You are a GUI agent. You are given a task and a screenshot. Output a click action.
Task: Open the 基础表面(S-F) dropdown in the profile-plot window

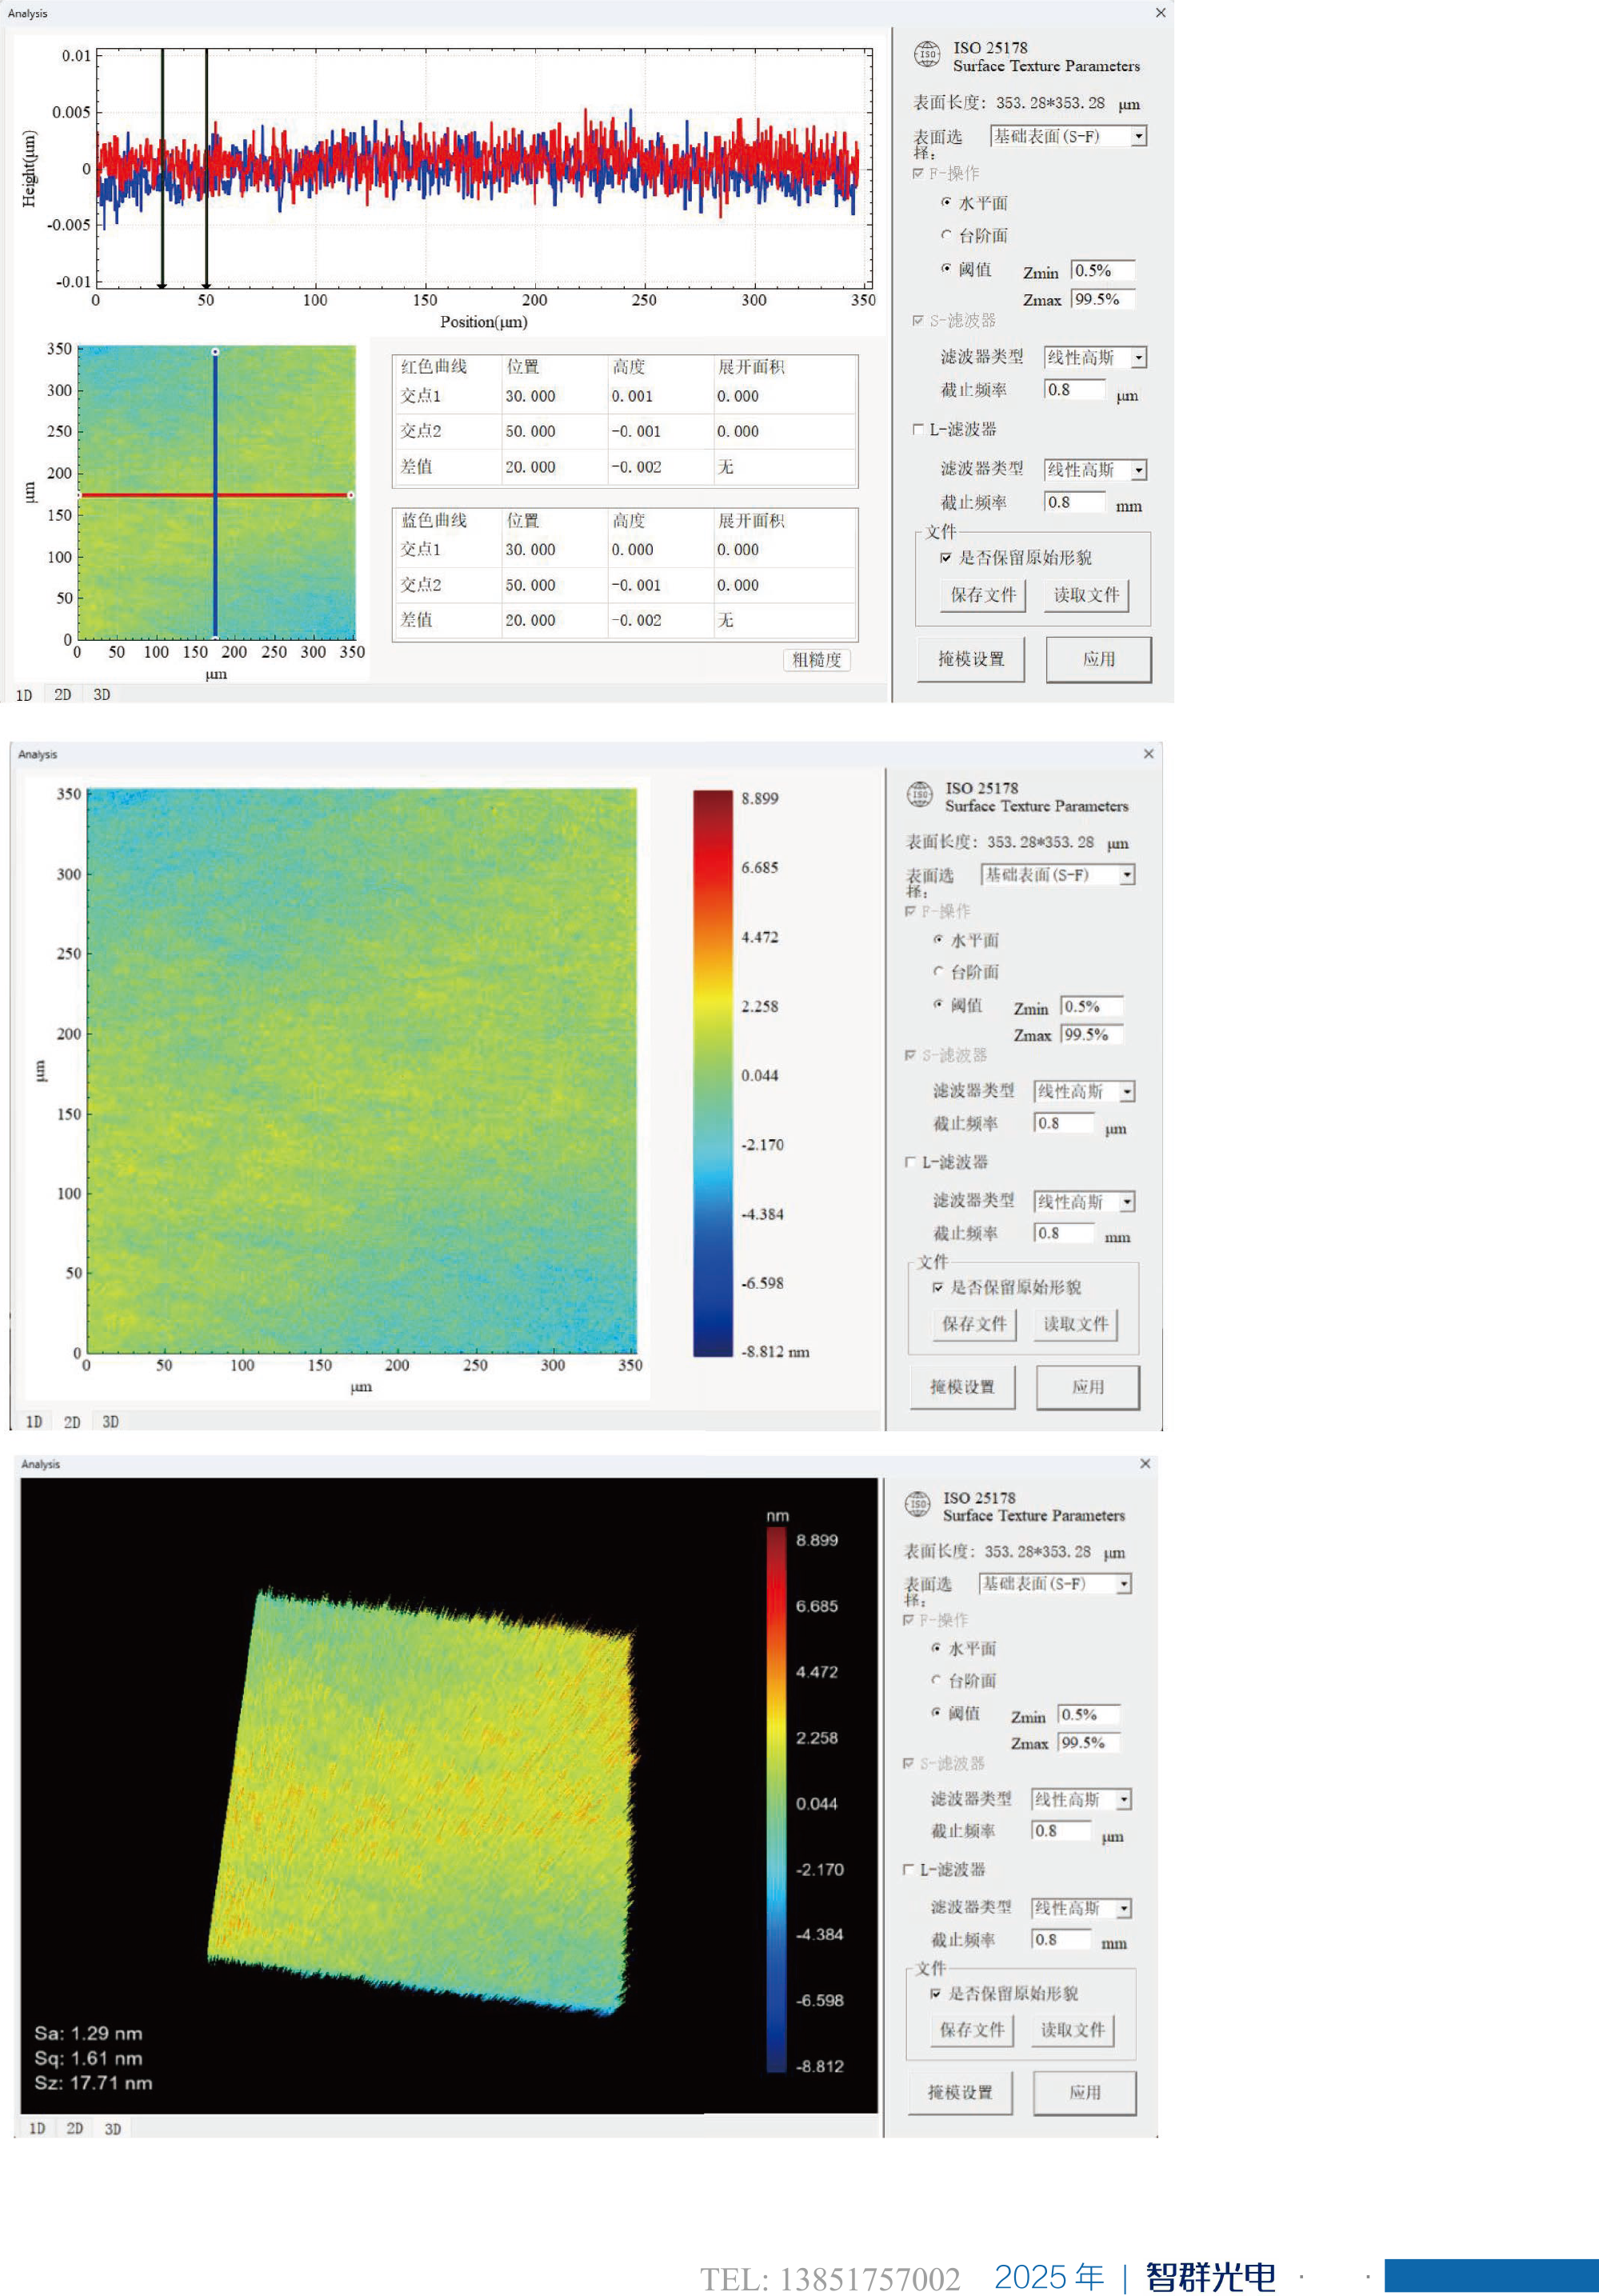coord(1138,136)
